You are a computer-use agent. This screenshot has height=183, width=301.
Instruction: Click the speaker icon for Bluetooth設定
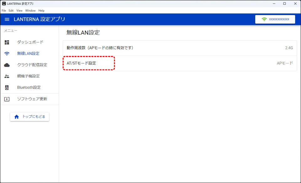click(7, 87)
